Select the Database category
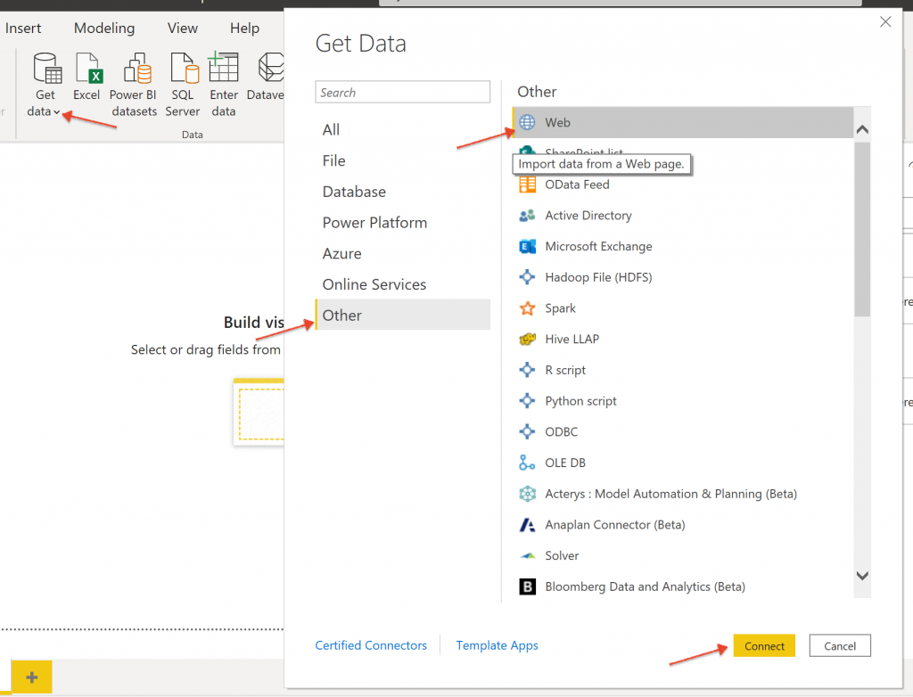The height and width of the screenshot is (697, 913). [354, 192]
